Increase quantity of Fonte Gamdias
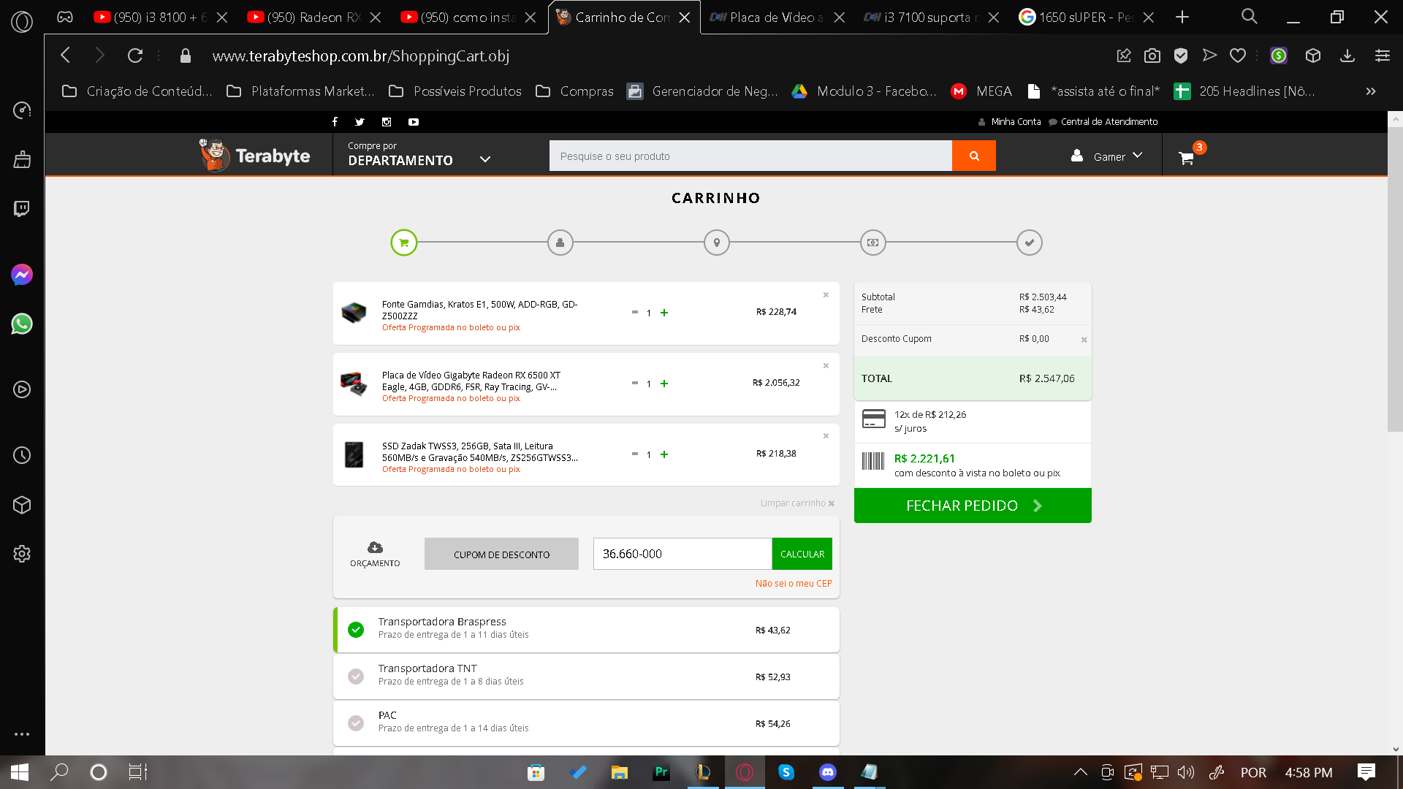 tap(664, 313)
